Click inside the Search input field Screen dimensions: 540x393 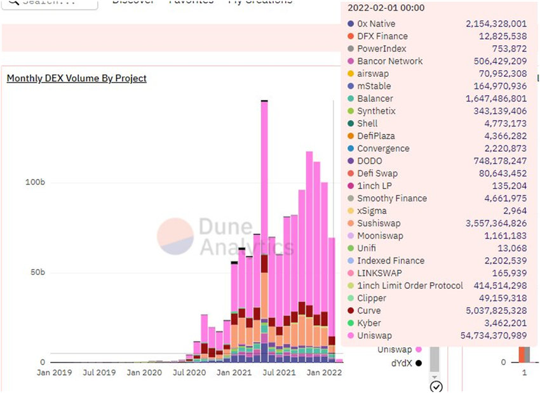click(x=50, y=3)
